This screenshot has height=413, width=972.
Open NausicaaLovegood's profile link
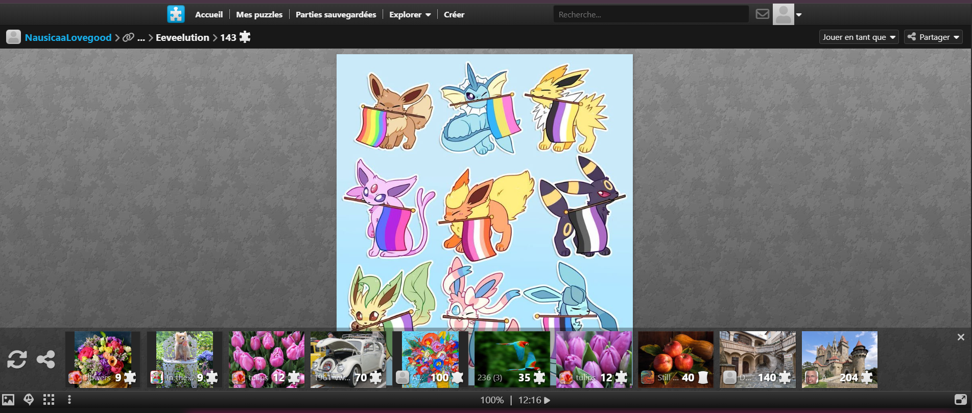tap(68, 37)
